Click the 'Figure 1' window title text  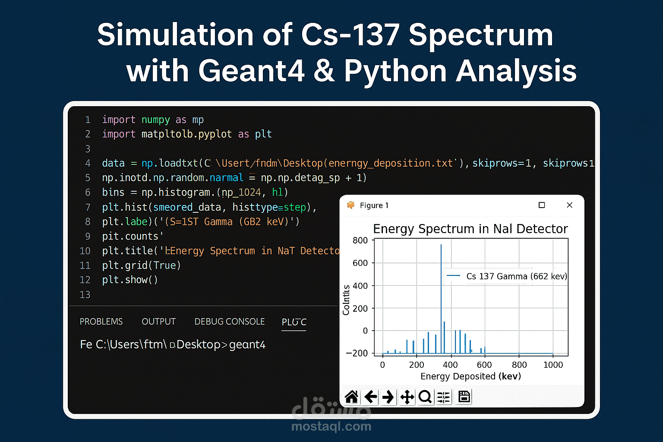coord(374,205)
